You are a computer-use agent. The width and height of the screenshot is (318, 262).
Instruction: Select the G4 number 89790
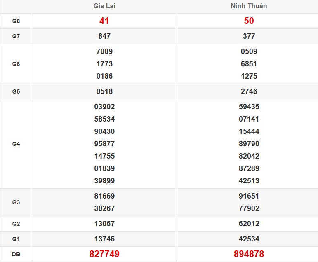249,144
